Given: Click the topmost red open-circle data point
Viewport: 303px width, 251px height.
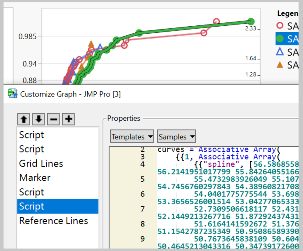Looking at the screenshot, I should [216, 21].
